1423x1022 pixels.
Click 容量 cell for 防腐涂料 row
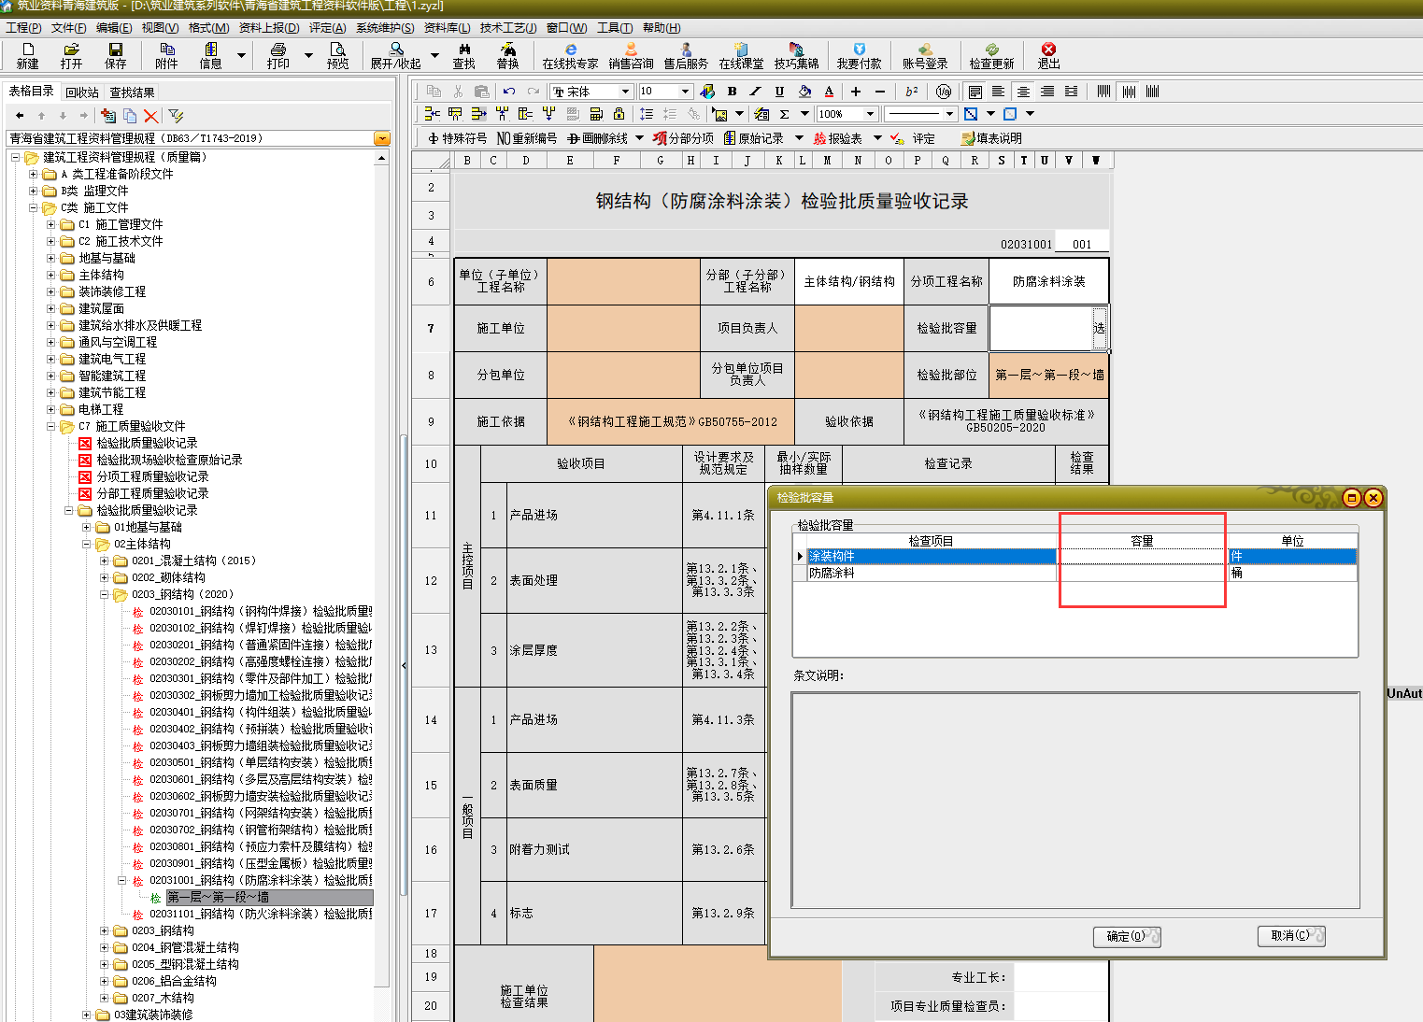(x=1142, y=573)
